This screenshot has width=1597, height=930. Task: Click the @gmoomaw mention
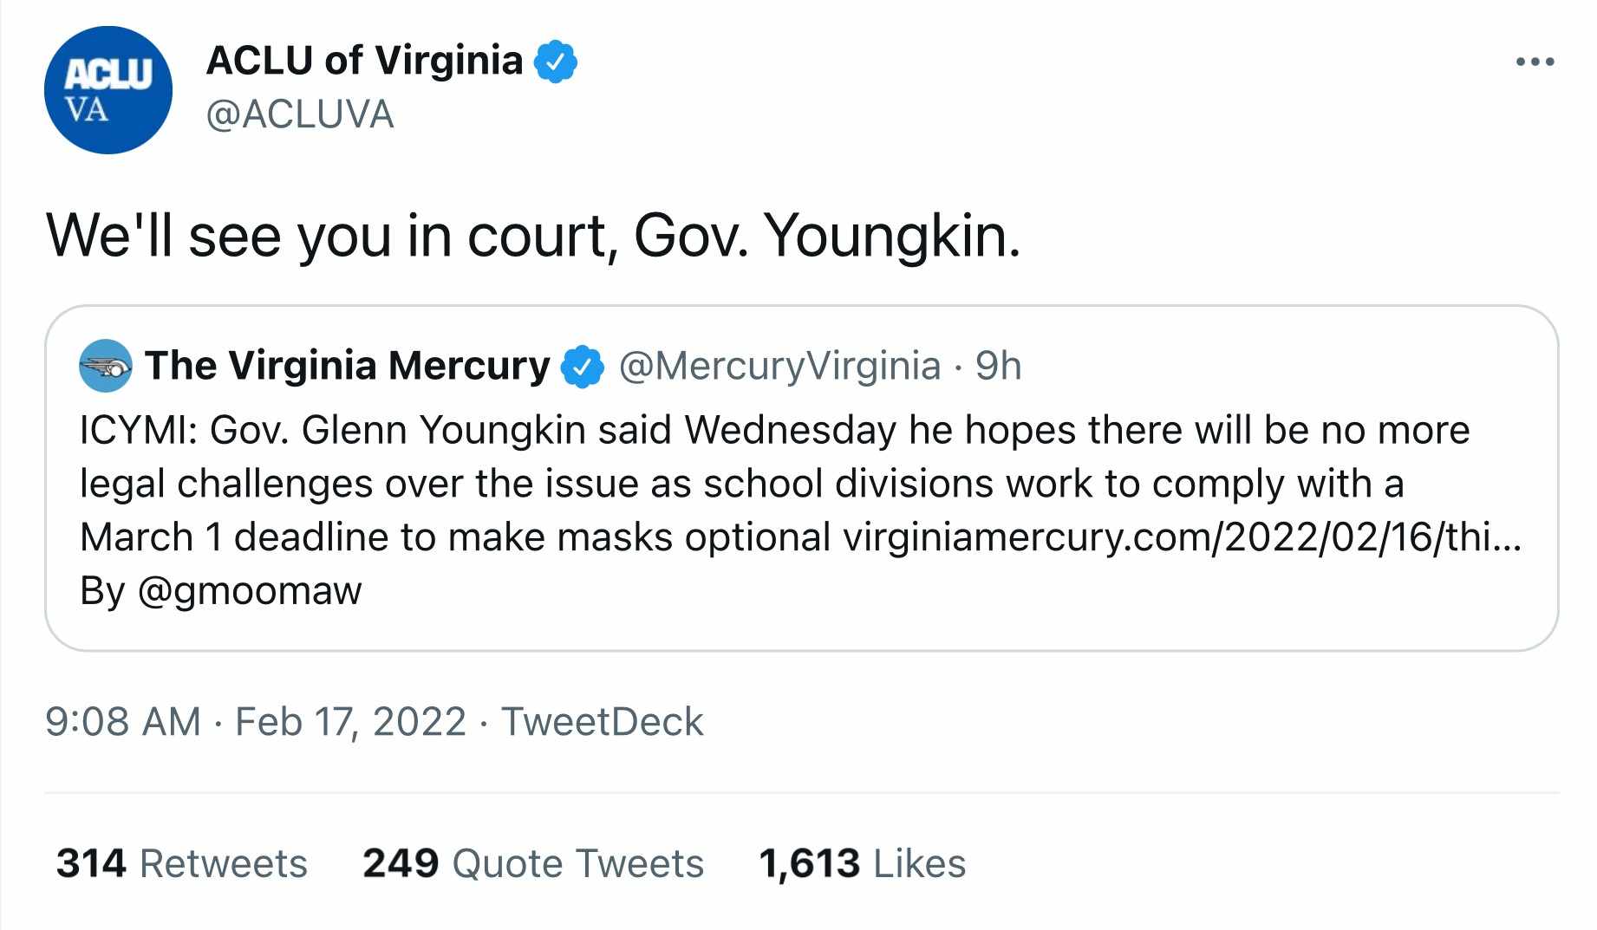tap(249, 591)
